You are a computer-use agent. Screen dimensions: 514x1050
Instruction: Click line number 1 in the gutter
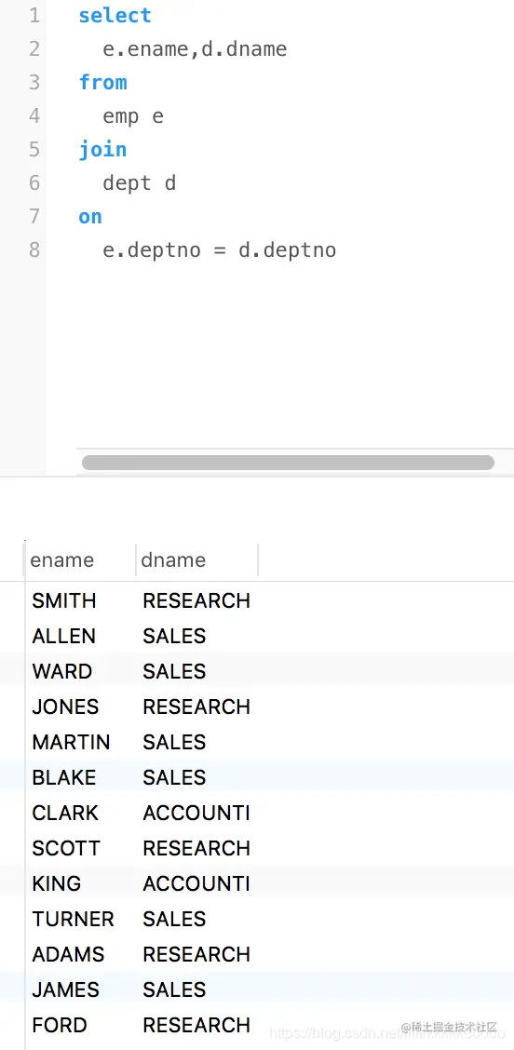[x=34, y=16]
